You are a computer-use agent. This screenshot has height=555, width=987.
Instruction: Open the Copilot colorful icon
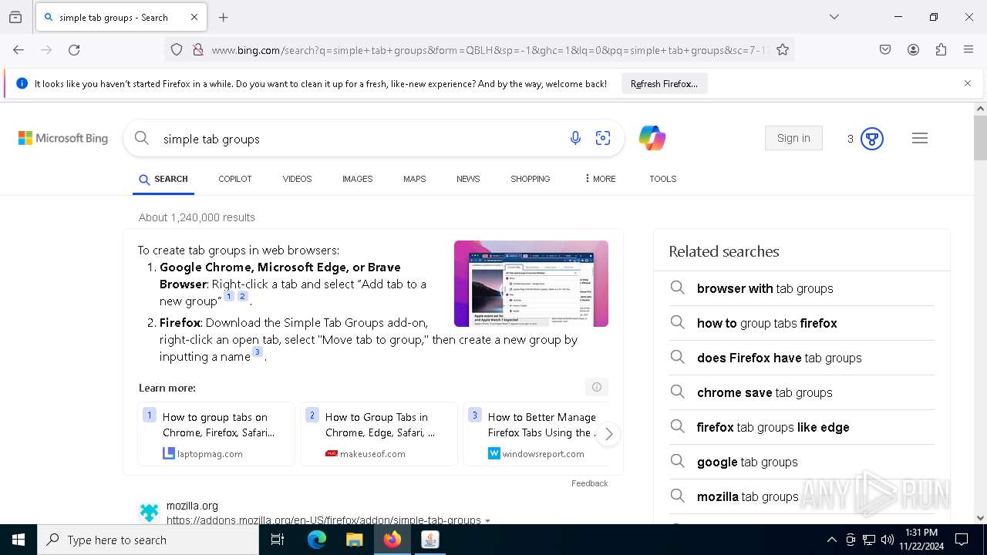tap(652, 138)
